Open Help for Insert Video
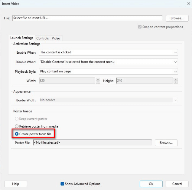The height and width of the screenshot is (190, 192). pos(16,184)
